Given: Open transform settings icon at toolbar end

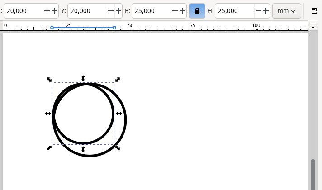Looking at the screenshot, I should pos(314,10).
